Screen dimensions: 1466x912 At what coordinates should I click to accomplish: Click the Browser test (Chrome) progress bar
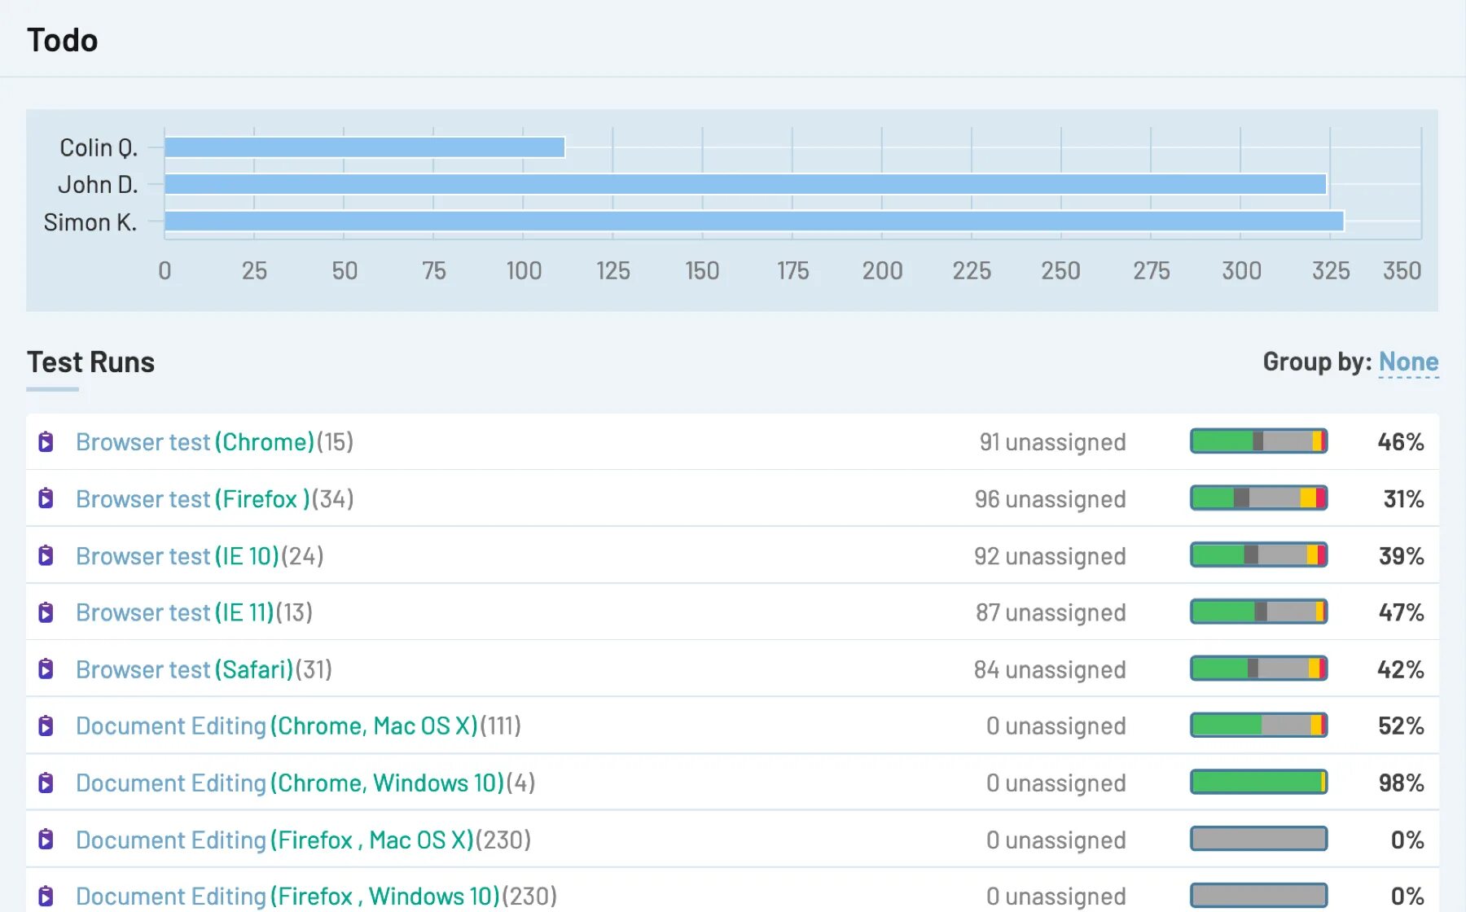(x=1259, y=441)
